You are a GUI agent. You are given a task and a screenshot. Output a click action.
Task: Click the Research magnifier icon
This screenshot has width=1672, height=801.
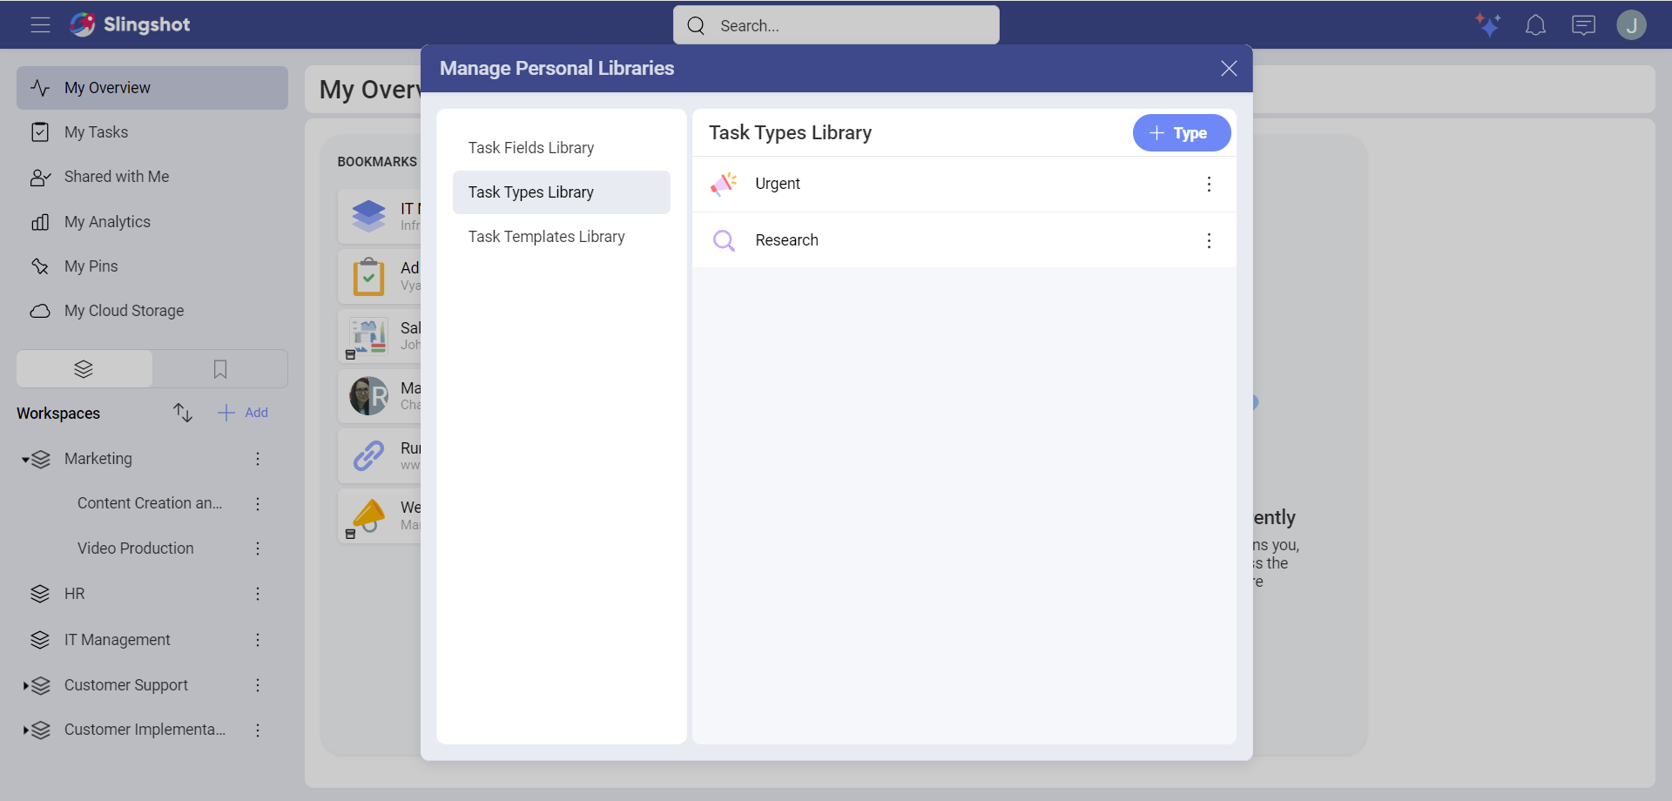pos(724,240)
